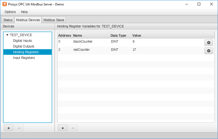Select Digital Outputs in device tree

[x=24, y=46]
